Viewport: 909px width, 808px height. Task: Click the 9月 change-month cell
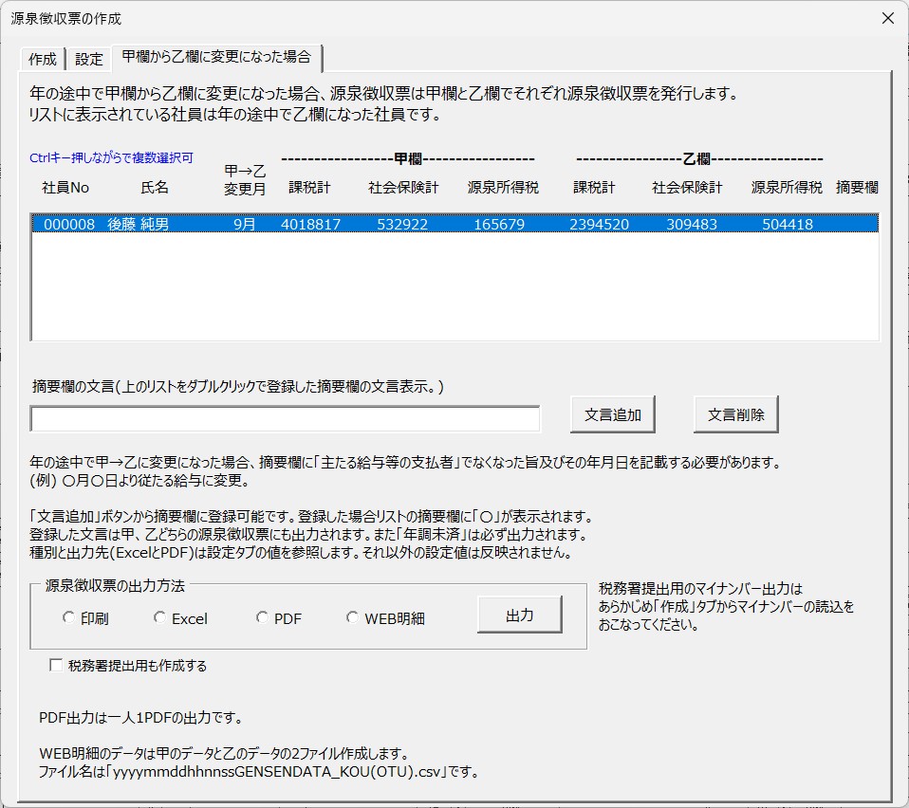point(244,225)
